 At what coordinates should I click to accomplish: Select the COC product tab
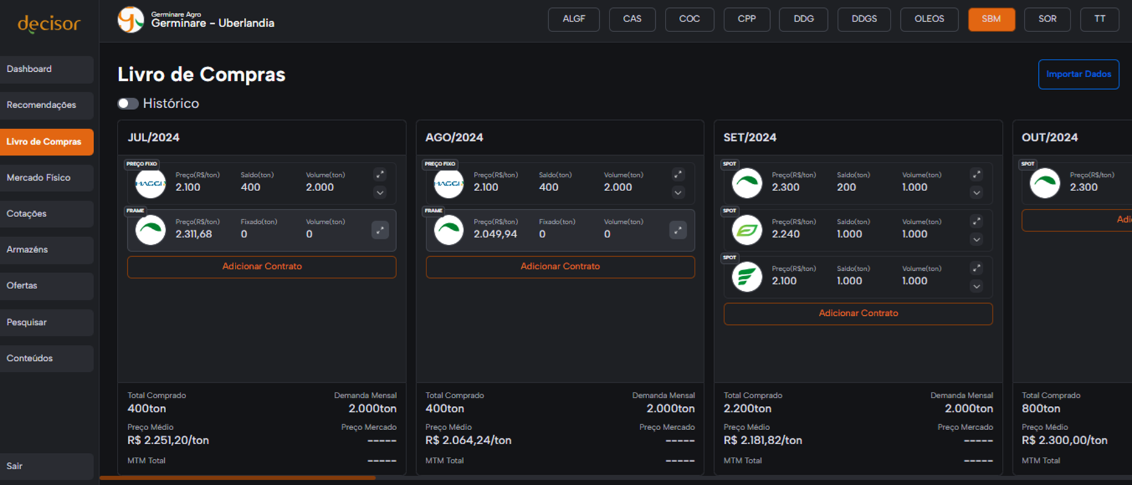tap(689, 19)
